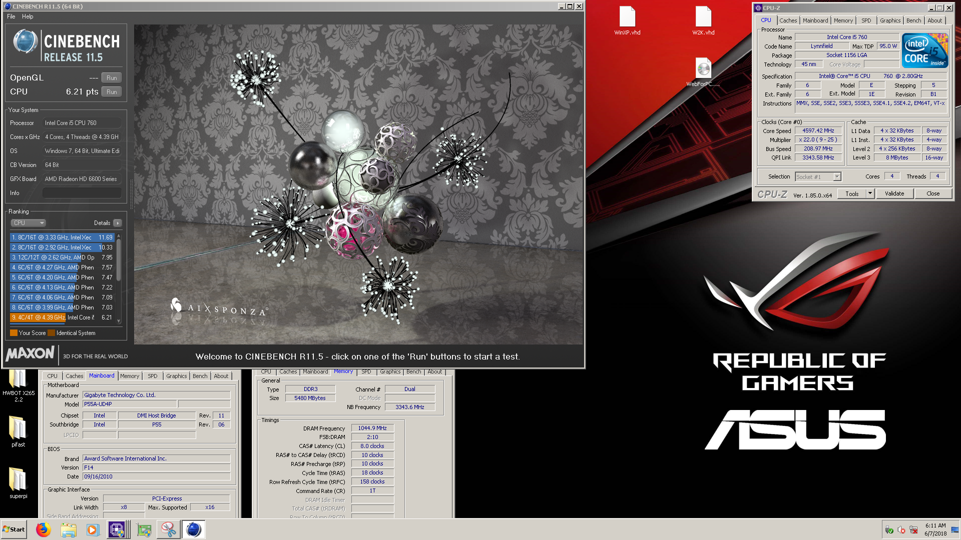Click the Intel Core i5 logo in CPU-Z
Image resolution: width=961 pixels, height=540 pixels.
924,50
